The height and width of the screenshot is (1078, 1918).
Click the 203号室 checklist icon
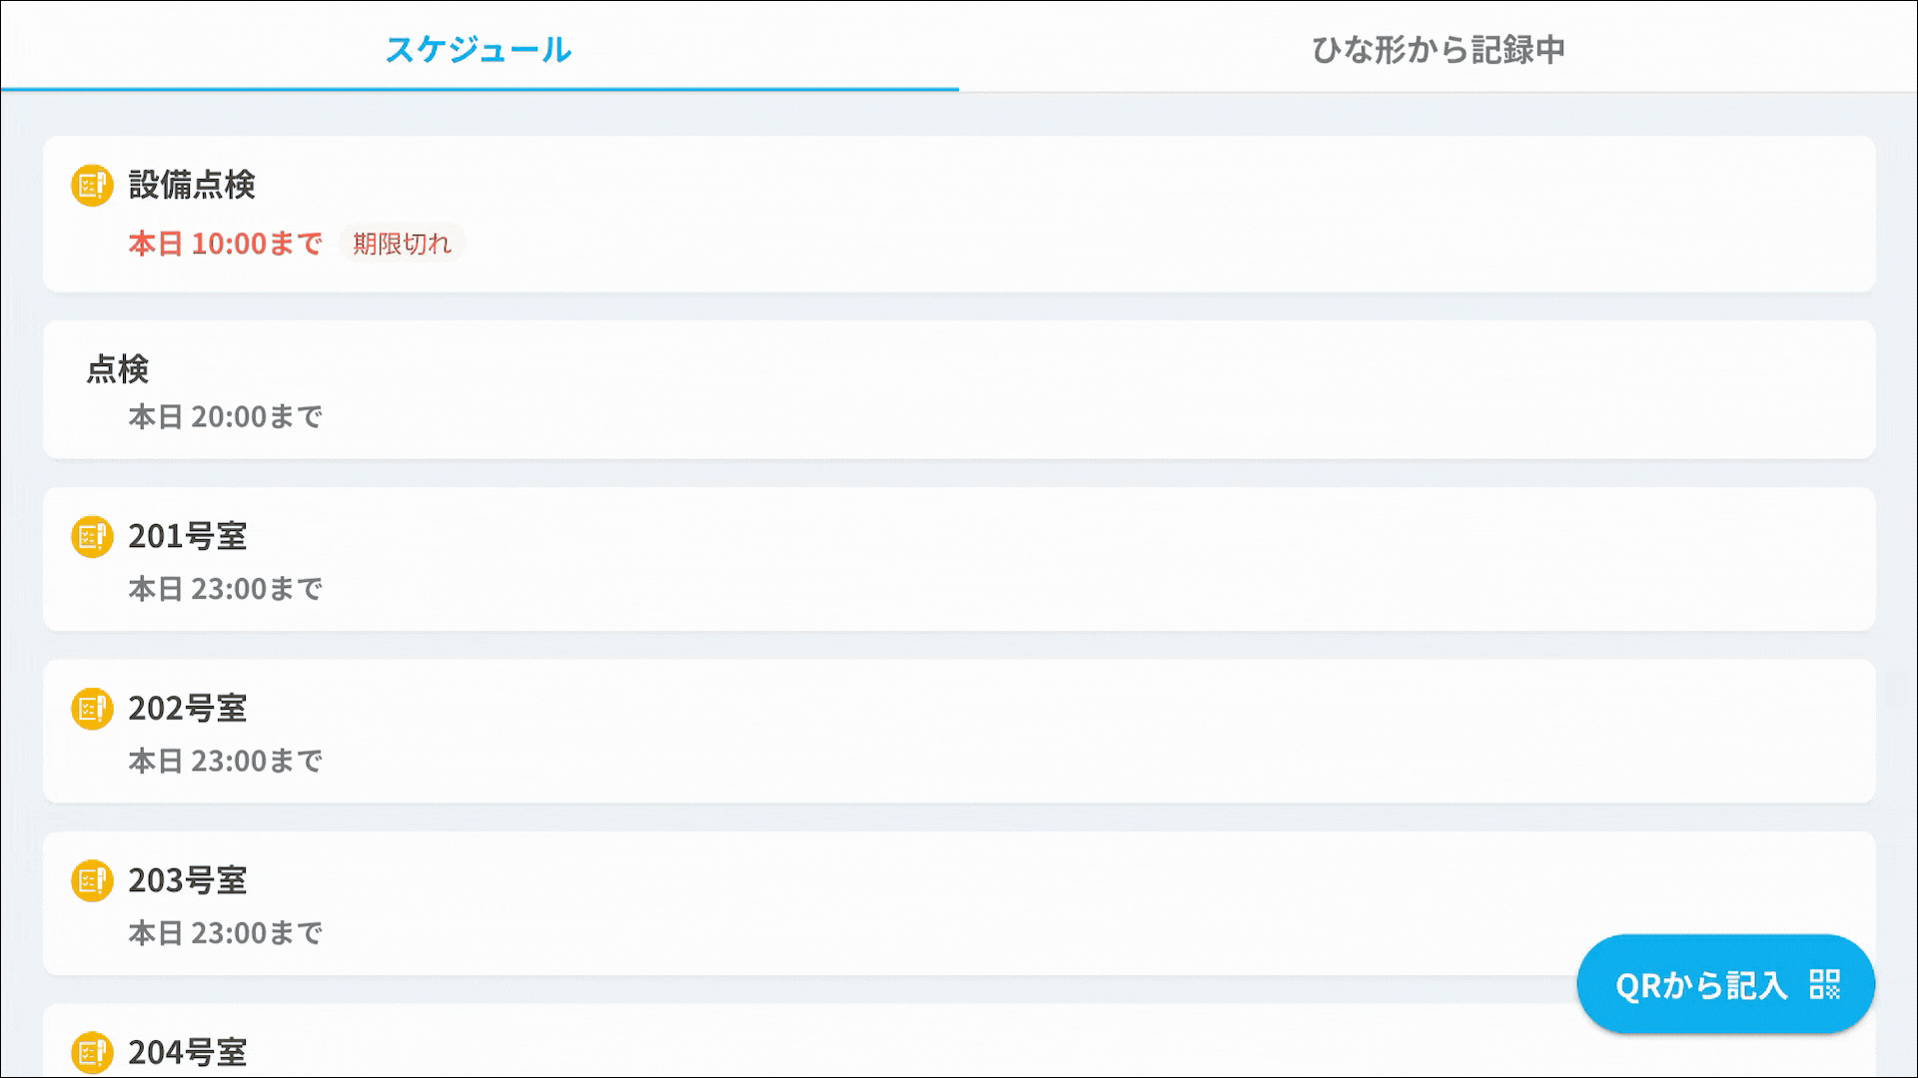92,881
